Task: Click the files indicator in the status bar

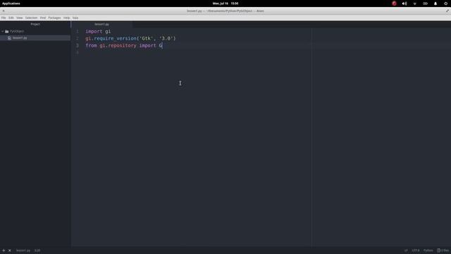Action: coord(443,250)
